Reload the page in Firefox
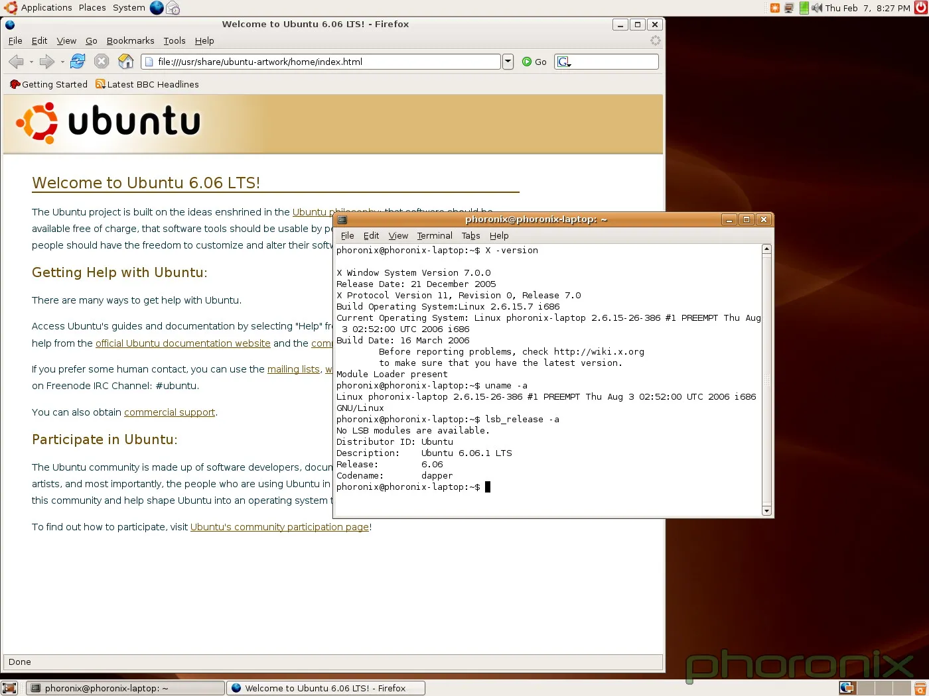The height and width of the screenshot is (696, 929). click(78, 62)
